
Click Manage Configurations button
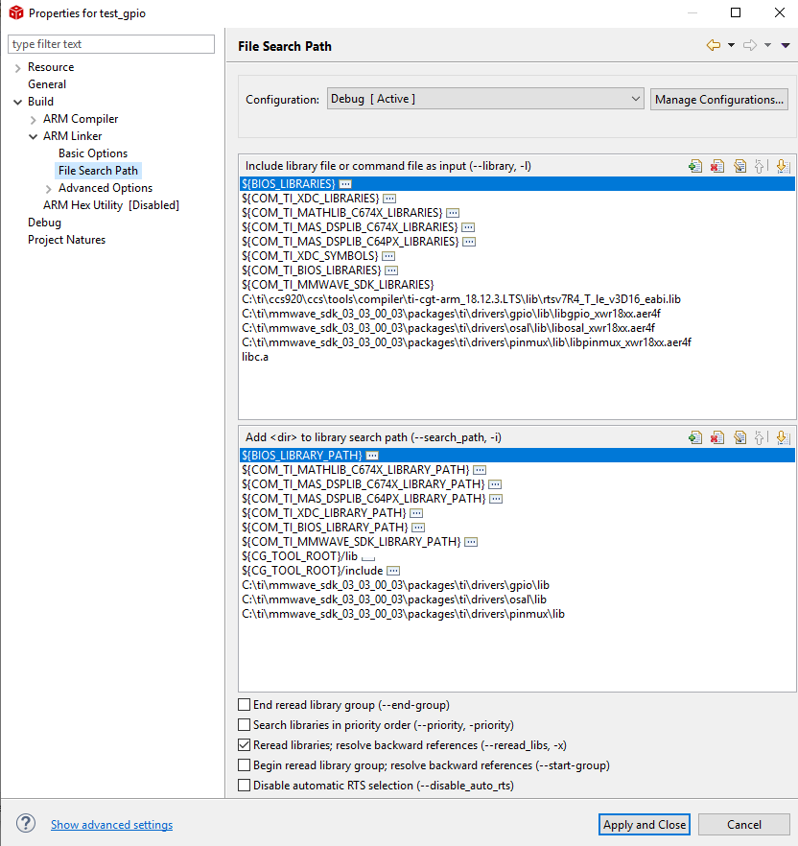point(718,100)
